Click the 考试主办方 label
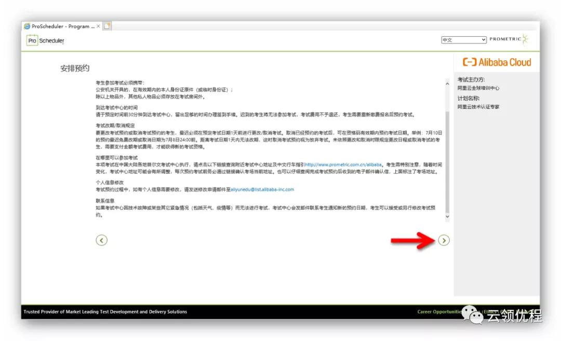Image resolution: width=561 pixels, height=341 pixels. tap(471, 79)
